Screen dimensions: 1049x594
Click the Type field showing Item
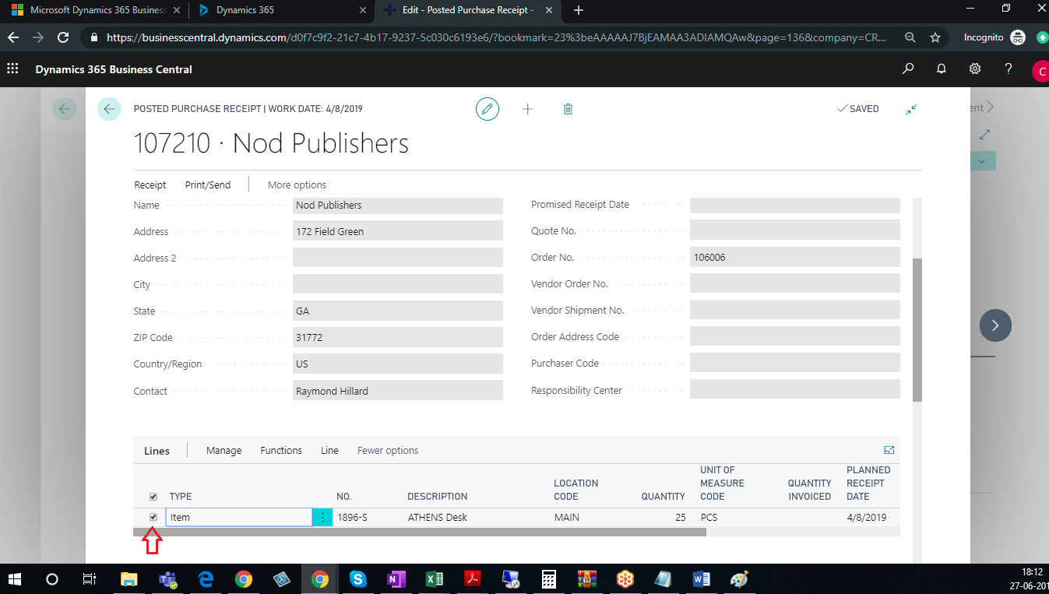point(239,517)
